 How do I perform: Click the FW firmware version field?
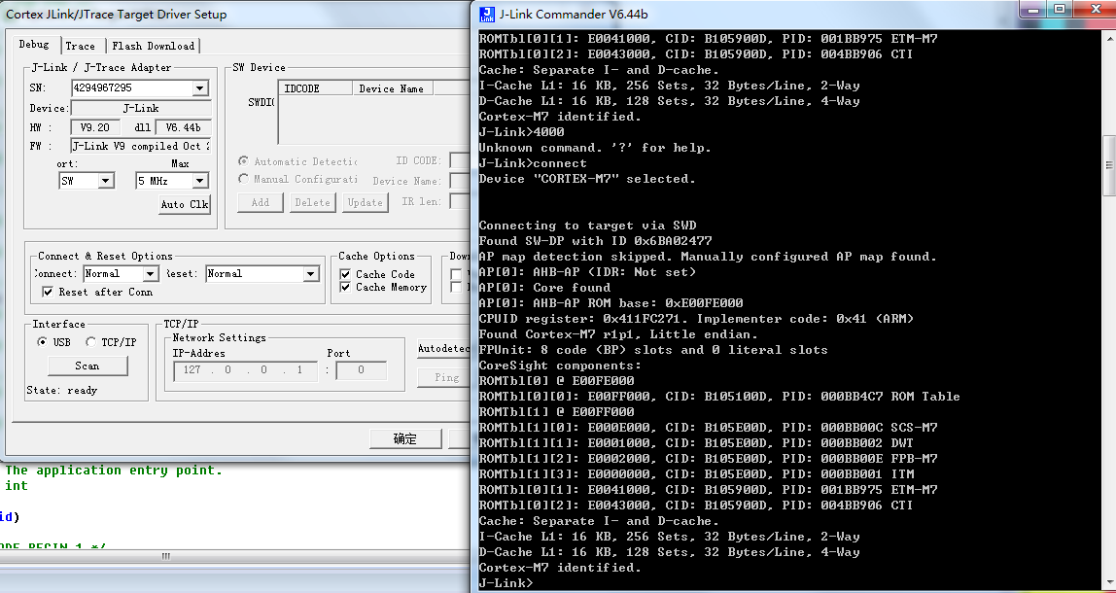tap(141, 146)
